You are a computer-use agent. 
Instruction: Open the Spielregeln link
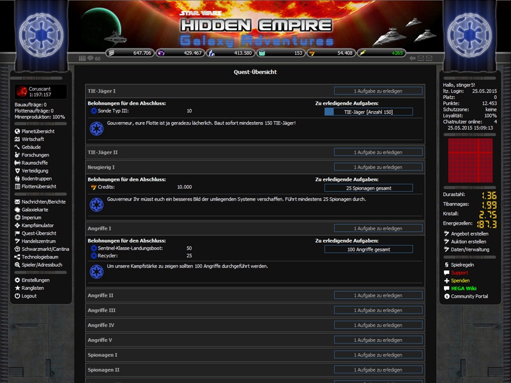pyautogui.click(x=462, y=265)
